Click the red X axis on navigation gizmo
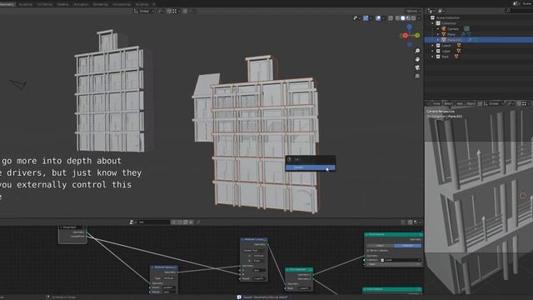The image size is (533, 300). pos(406,35)
